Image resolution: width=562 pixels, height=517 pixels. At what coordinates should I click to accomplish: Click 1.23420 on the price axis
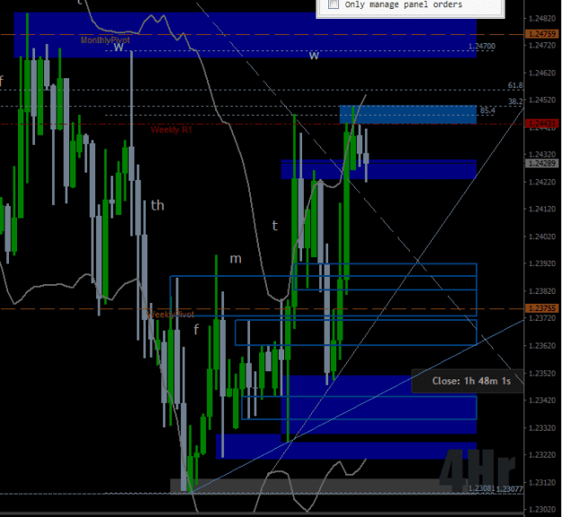tap(542, 400)
